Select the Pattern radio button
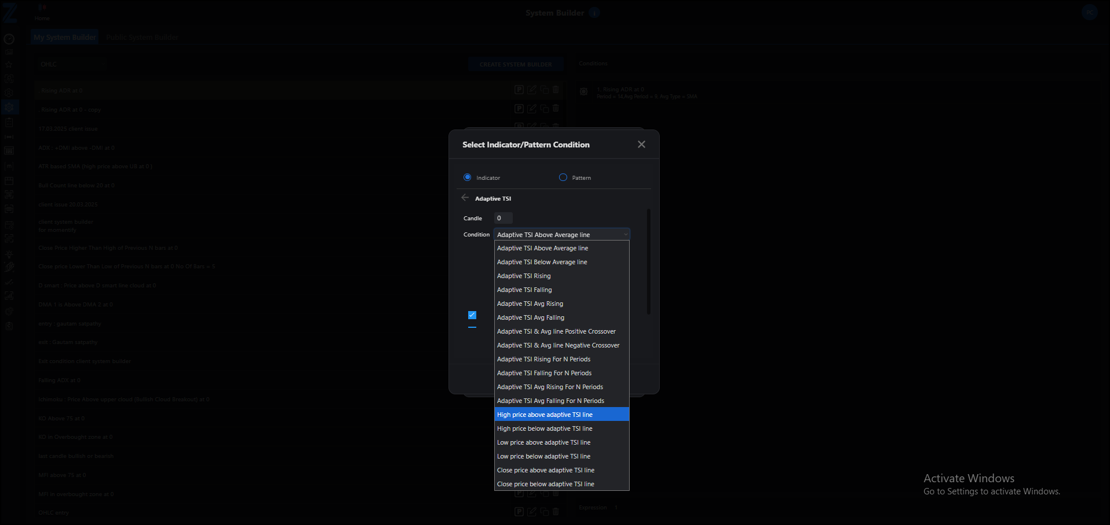 pos(563,178)
